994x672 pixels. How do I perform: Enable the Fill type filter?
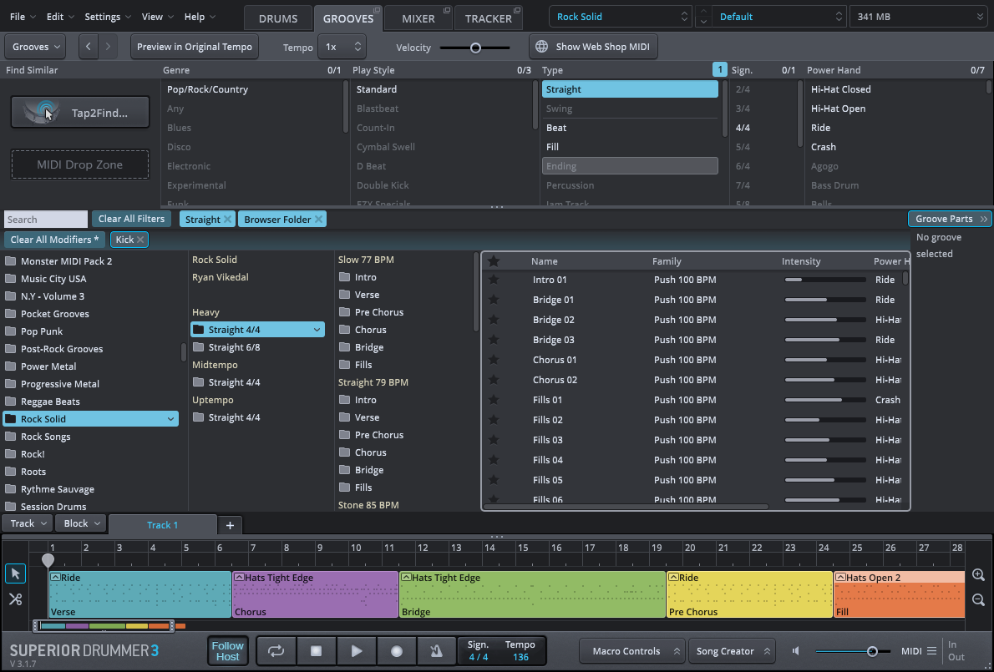[630, 147]
